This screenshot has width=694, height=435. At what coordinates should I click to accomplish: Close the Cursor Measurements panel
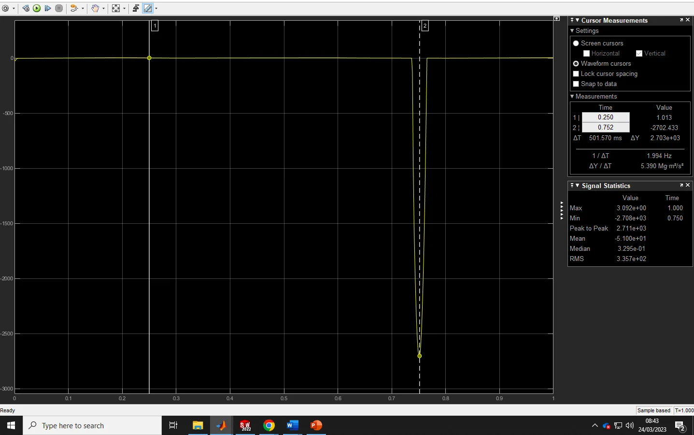(688, 20)
